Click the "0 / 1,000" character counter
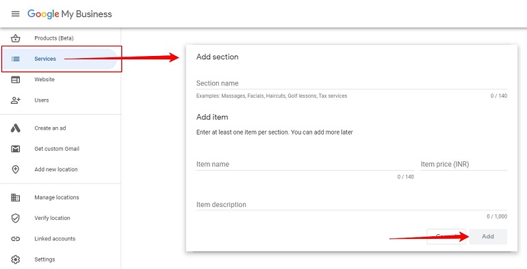The width and height of the screenshot is (527, 269). coord(497,216)
